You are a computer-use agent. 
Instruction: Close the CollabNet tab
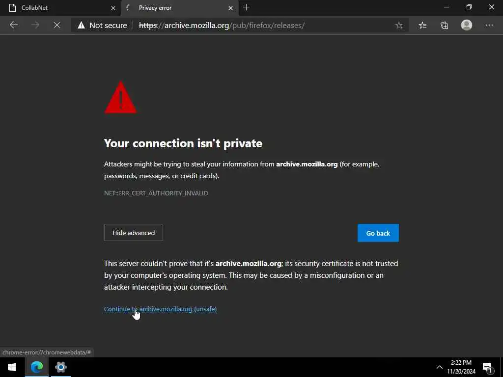(x=113, y=8)
